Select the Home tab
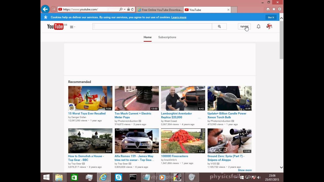The width and height of the screenshot is (324, 182). pos(148,37)
